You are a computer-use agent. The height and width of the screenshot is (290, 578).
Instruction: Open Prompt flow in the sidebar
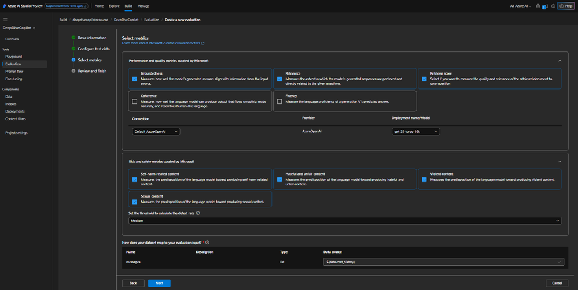[14, 71]
